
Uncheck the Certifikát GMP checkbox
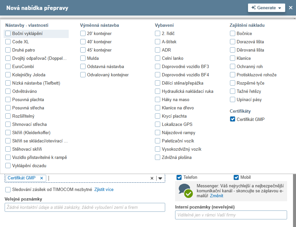(x=233, y=119)
